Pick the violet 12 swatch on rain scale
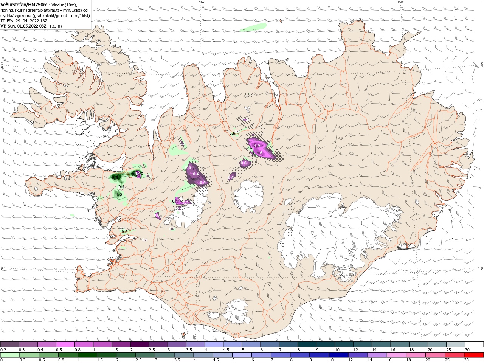 coord(358,355)
